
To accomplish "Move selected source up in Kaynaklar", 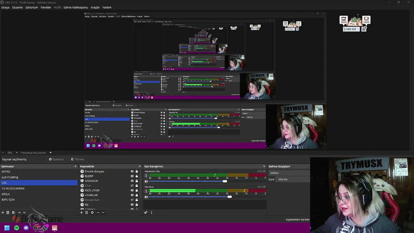I will point(98,213).
